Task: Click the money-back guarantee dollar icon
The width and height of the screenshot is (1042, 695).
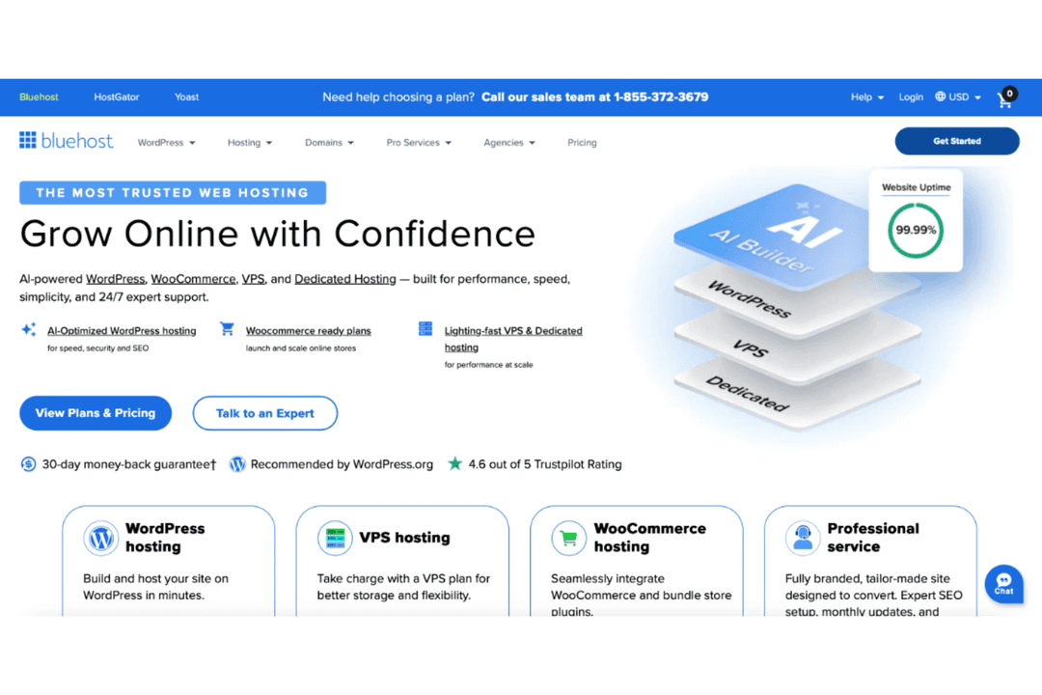Action: coord(28,464)
